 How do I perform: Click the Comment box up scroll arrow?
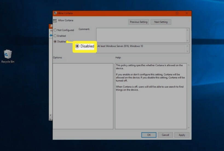[187, 30]
